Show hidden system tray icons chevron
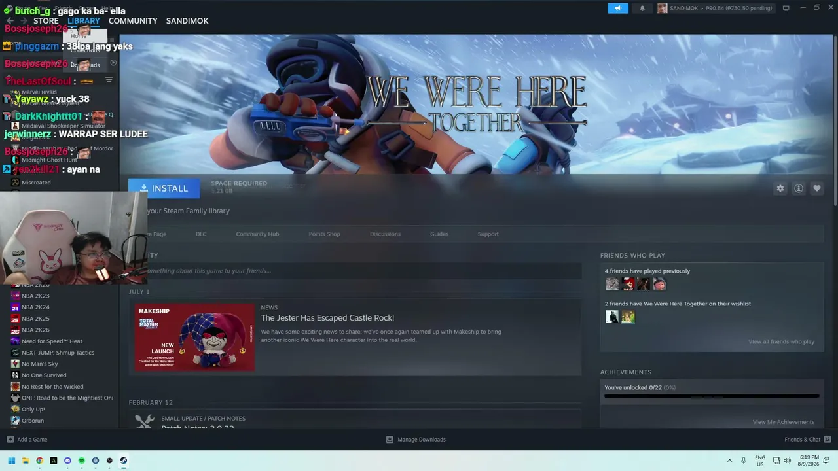 (729, 461)
